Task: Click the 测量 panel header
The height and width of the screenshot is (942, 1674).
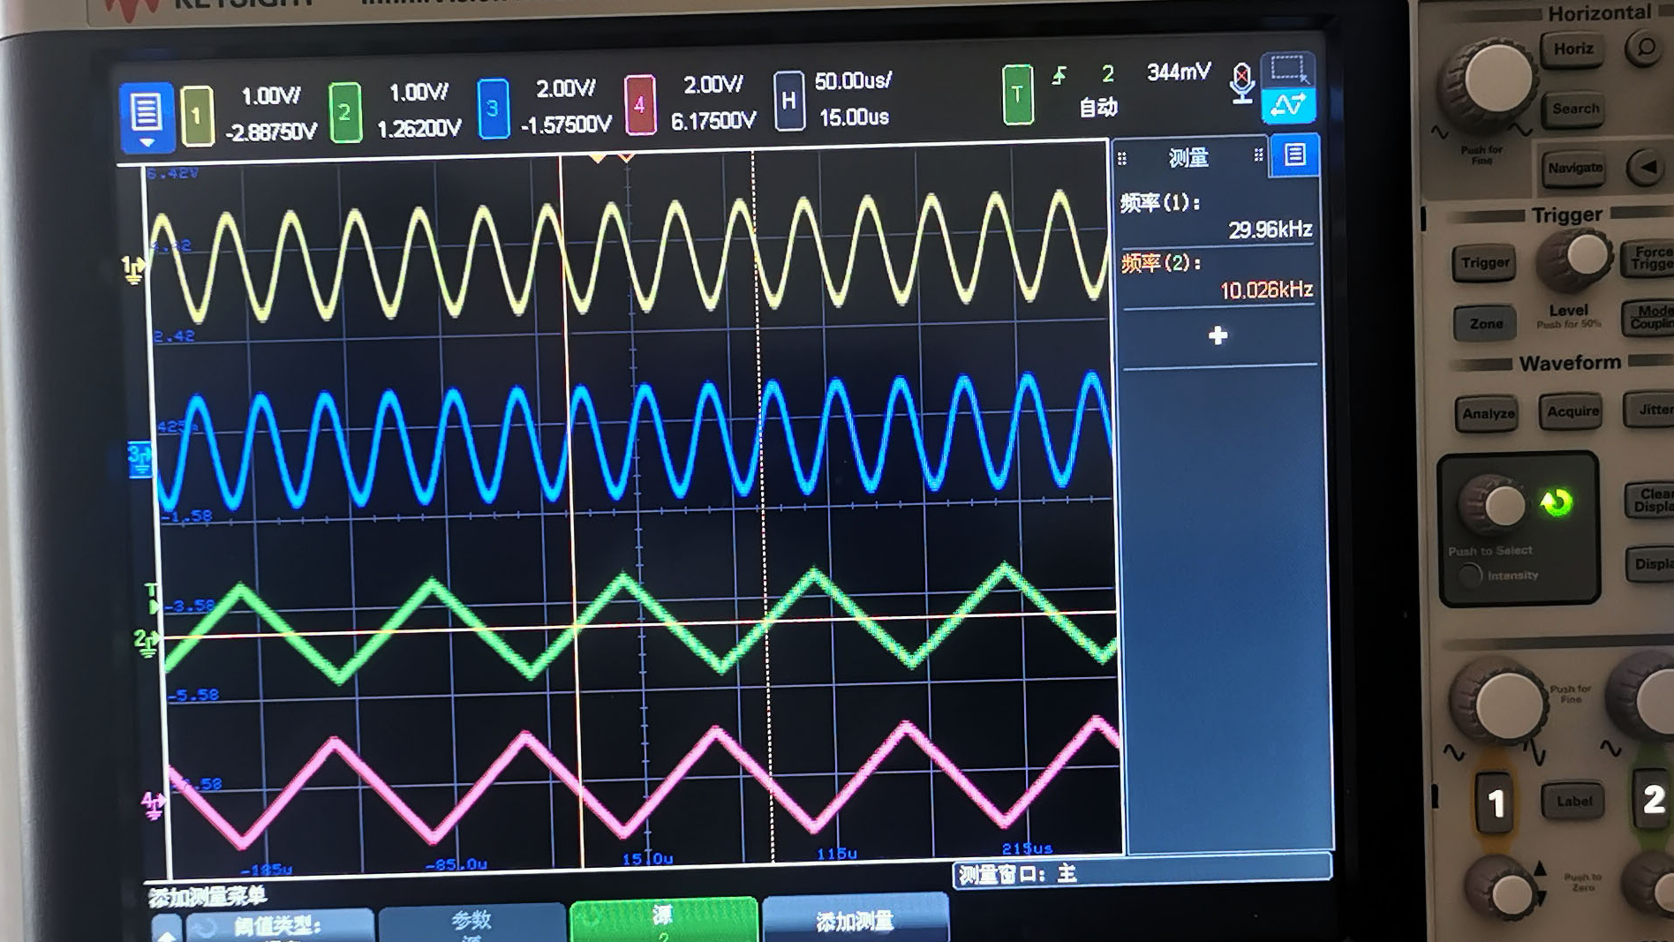Action: [1188, 158]
